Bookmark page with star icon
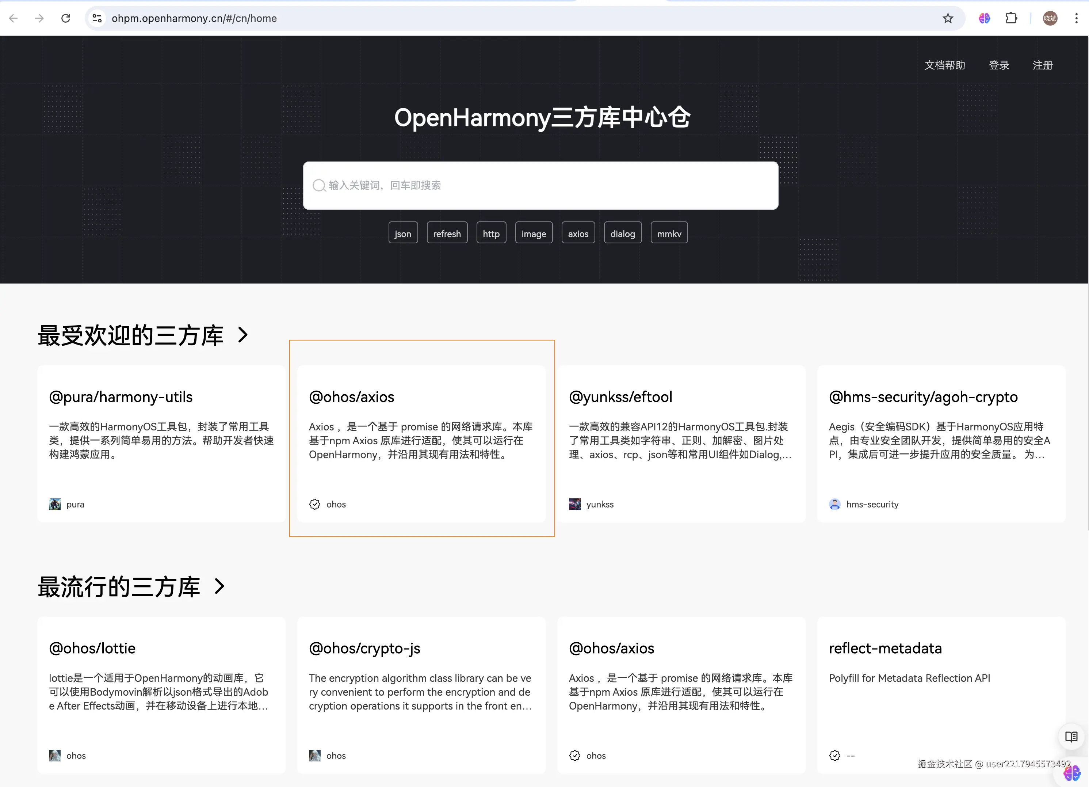 tap(947, 18)
